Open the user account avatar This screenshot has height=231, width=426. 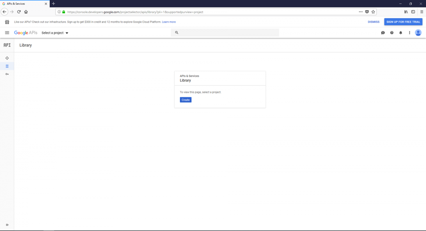pos(418,33)
